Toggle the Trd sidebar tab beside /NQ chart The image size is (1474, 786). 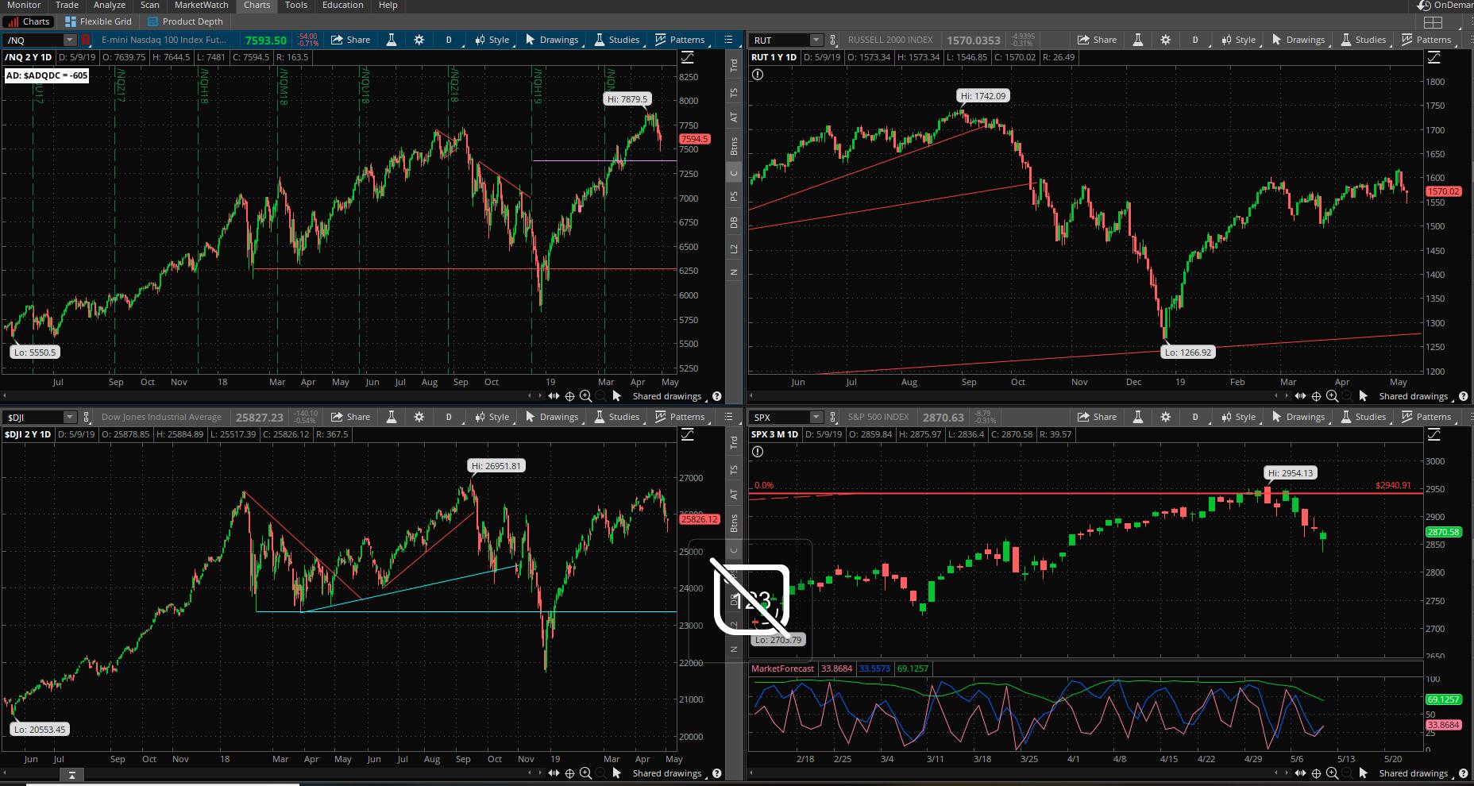(x=734, y=66)
